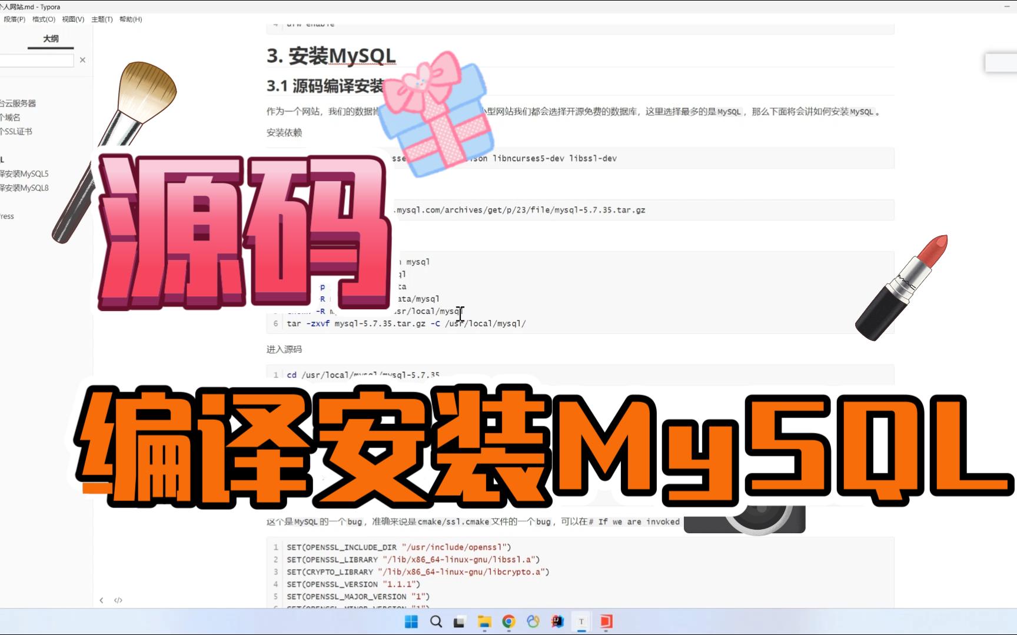Close the sidebar search with the X icon
Viewport: 1017px width, 635px height.
pyautogui.click(x=82, y=60)
